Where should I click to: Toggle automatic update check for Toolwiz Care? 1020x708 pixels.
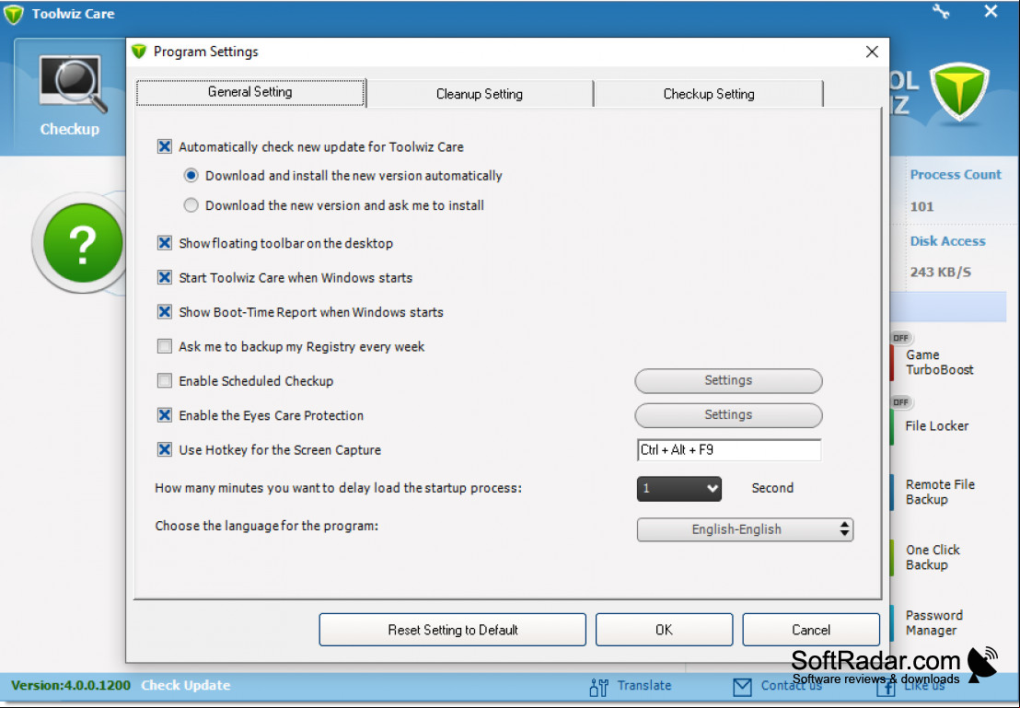click(165, 147)
